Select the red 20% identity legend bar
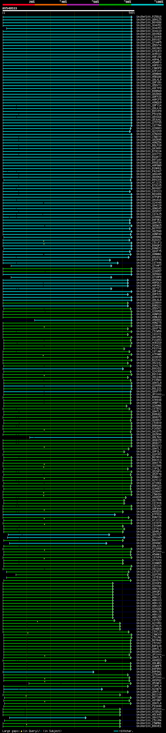 click(18, 5)
